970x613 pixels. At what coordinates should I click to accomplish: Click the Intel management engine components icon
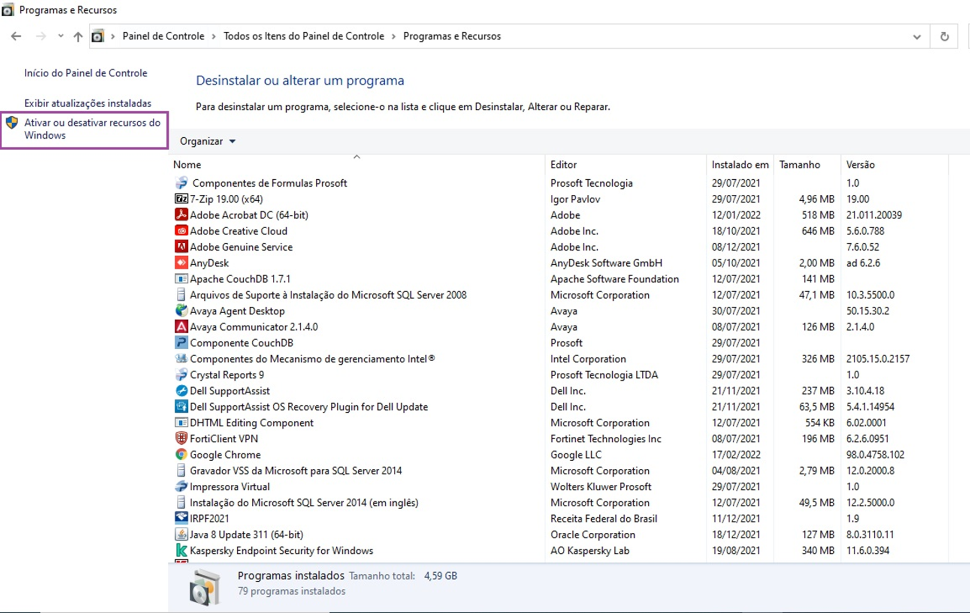pyautogui.click(x=181, y=359)
